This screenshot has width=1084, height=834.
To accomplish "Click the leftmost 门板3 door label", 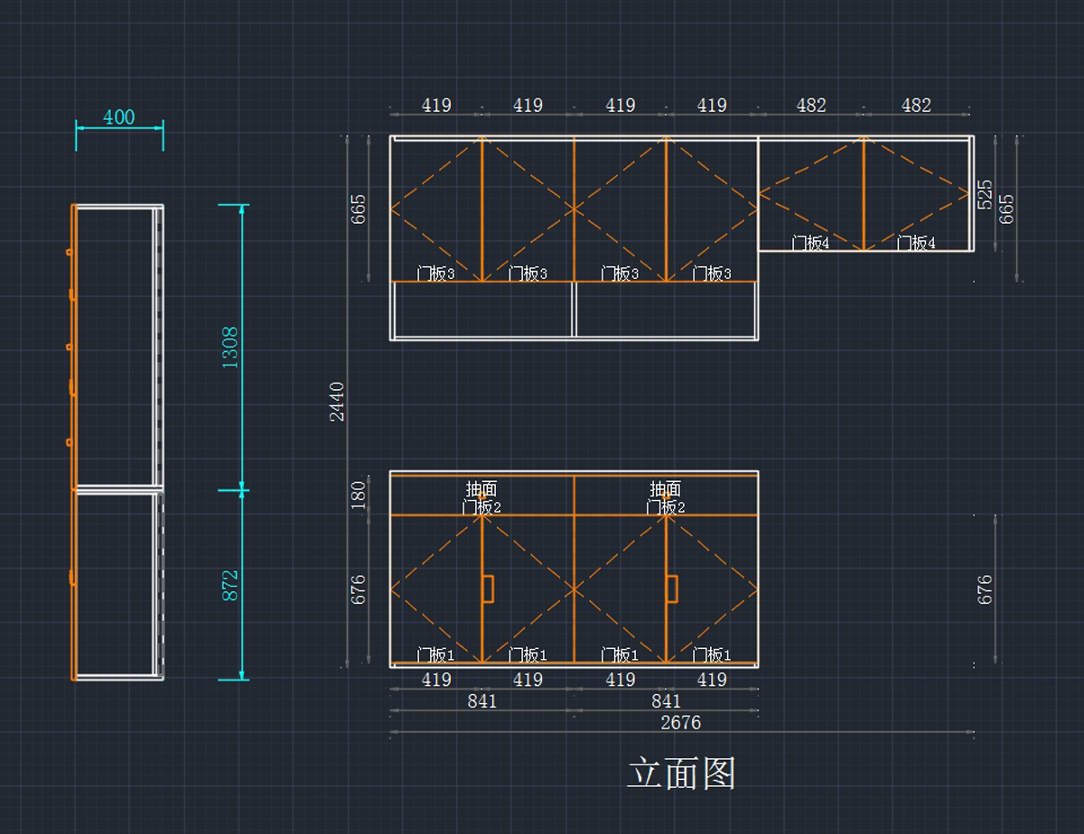I will [x=435, y=273].
